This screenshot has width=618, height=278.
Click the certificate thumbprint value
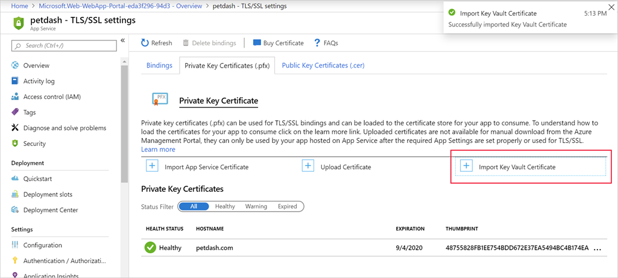[517, 248]
